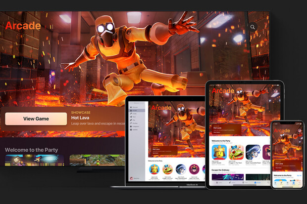Click the Welcome to the Party heading on iPad

(x=221, y=141)
